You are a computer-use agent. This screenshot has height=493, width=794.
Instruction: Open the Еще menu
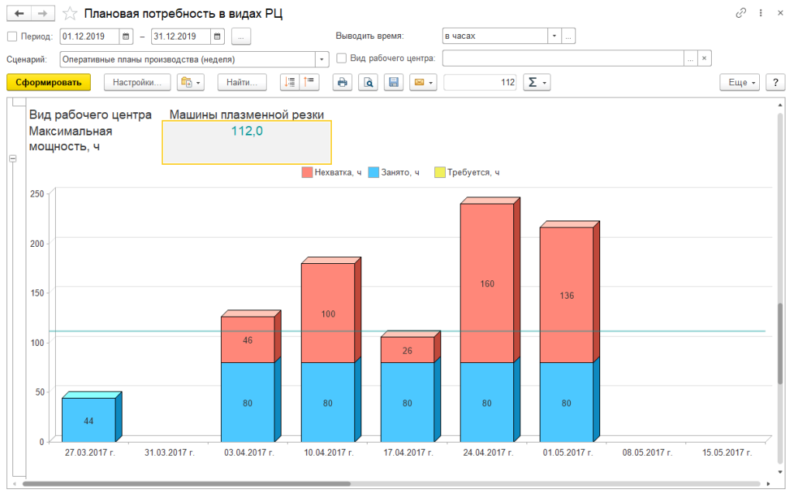pos(741,82)
